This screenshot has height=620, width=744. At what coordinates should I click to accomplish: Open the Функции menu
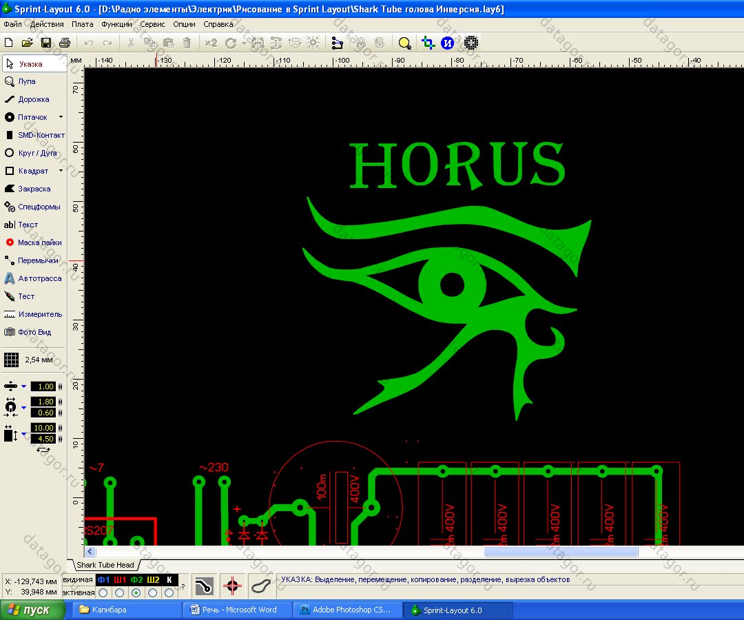click(116, 24)
